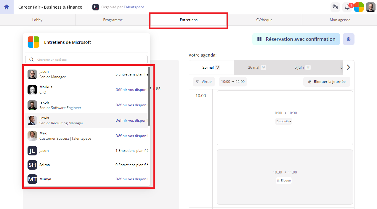Viewport: 377px width, 209px height.
Task: Open the settings gear button
Action: (x=349, y=39)
